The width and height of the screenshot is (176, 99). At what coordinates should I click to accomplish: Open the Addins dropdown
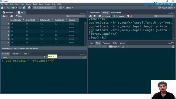[x=69, y=8]
